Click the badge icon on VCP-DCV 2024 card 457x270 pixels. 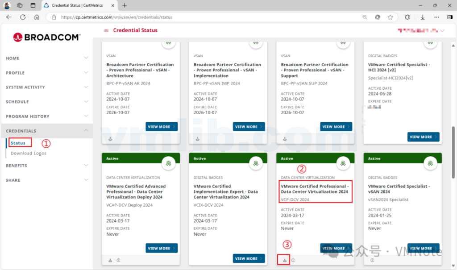[343, 163]
